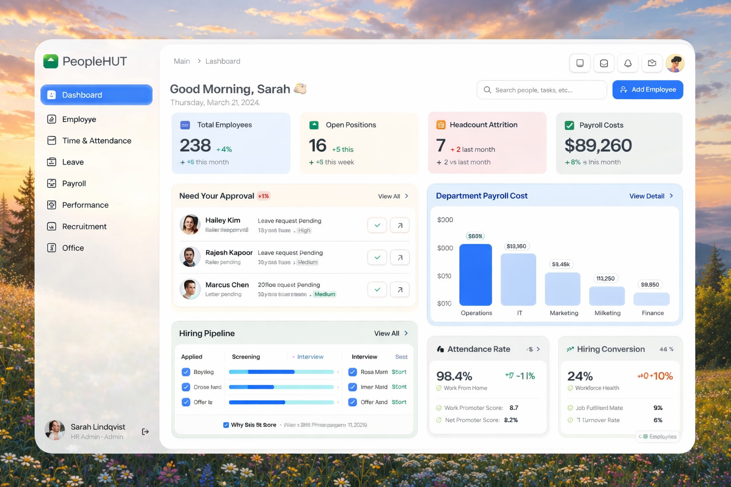
Task: Open the Dashboard sidebar item
Action: (97, 95)
